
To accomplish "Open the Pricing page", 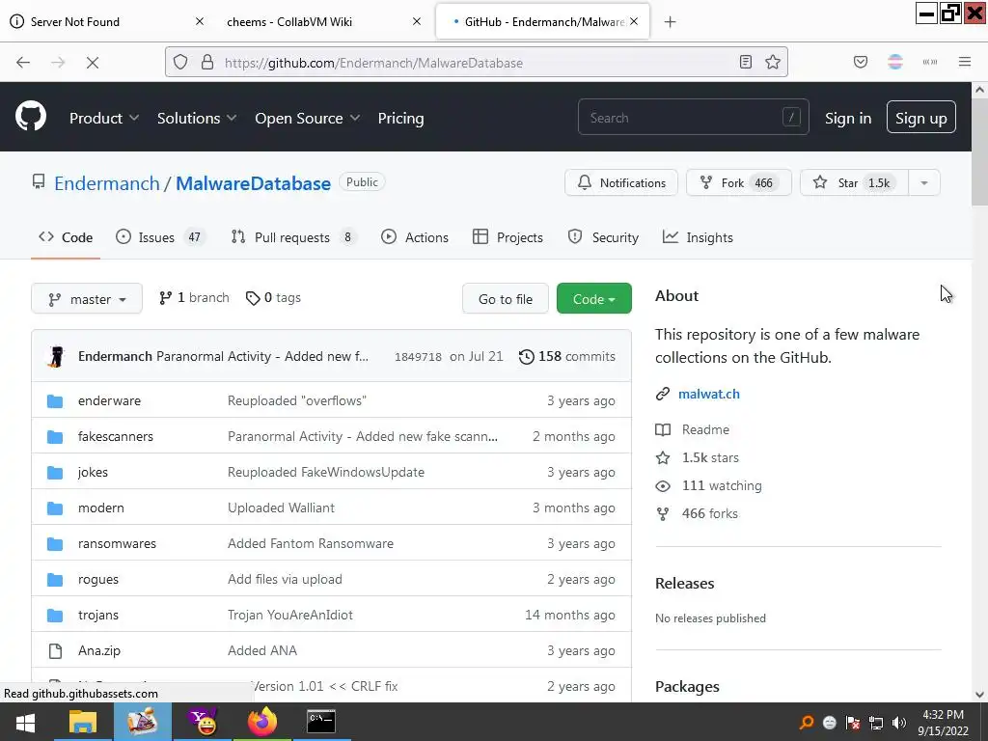I will (400, 118).
